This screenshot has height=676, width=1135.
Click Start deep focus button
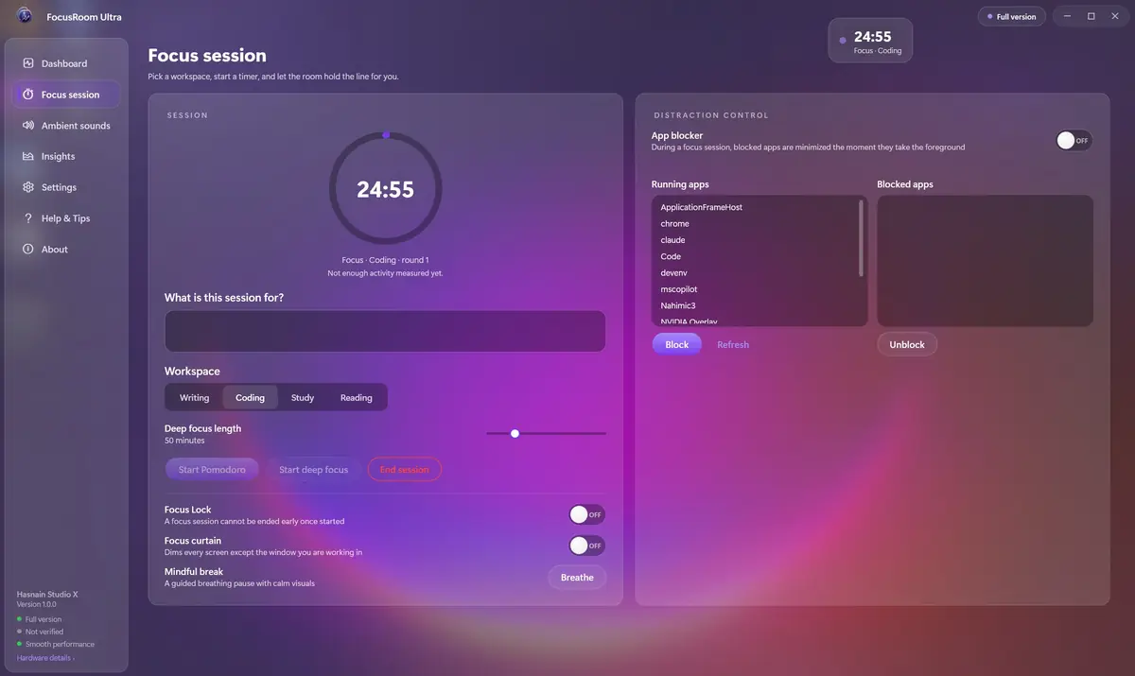(313, 470)
